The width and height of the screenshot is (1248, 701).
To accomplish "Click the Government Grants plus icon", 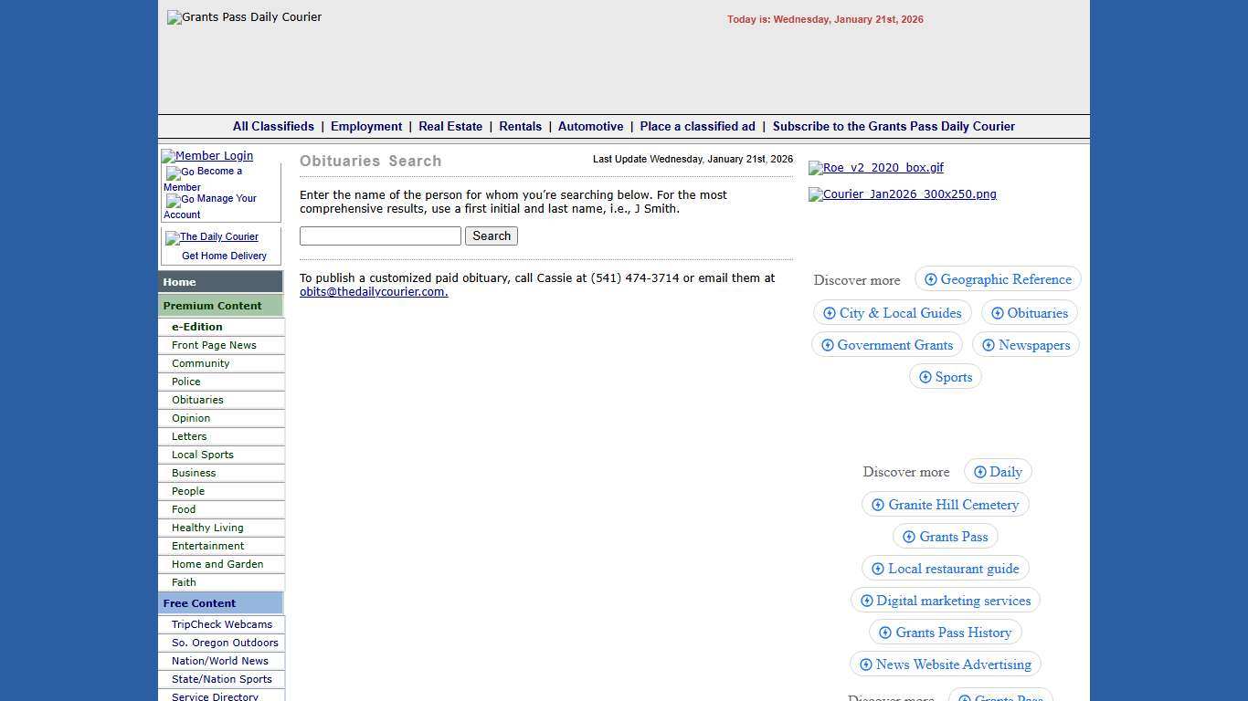I will tap(827, 345).
